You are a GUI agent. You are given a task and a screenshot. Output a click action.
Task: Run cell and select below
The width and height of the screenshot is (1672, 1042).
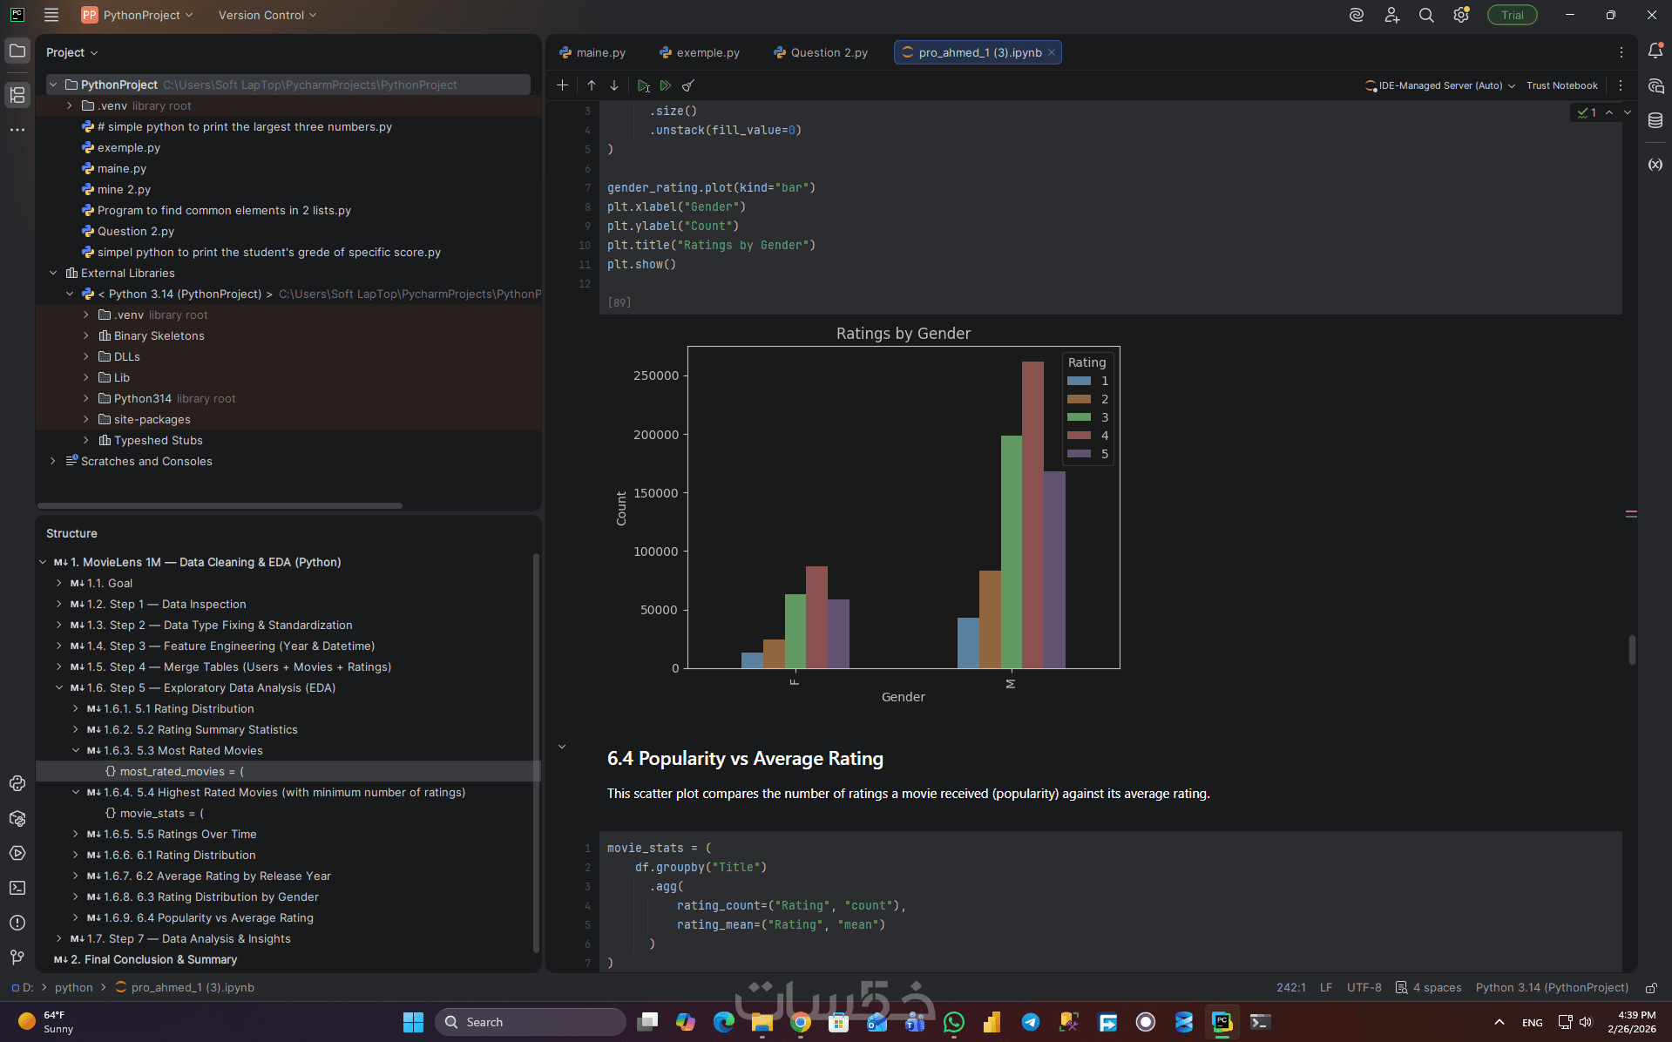pos(643,85)
